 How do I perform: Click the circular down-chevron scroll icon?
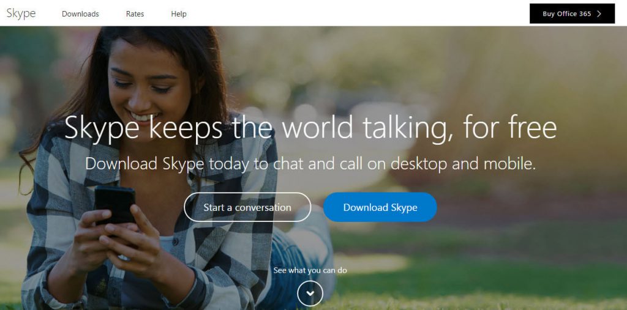point(310,293)
